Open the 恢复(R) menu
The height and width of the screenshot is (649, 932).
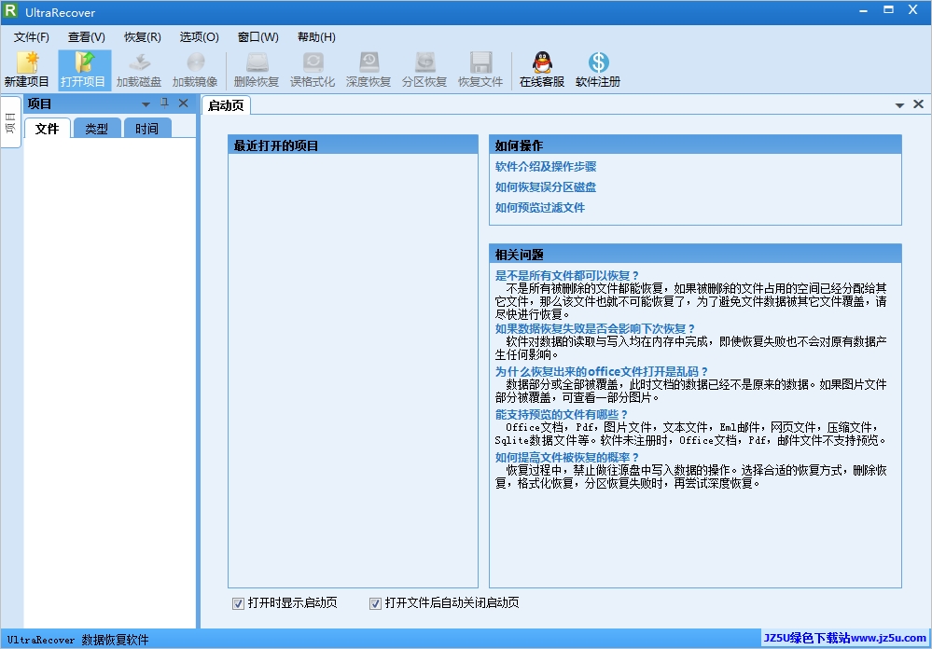point(142,37)
